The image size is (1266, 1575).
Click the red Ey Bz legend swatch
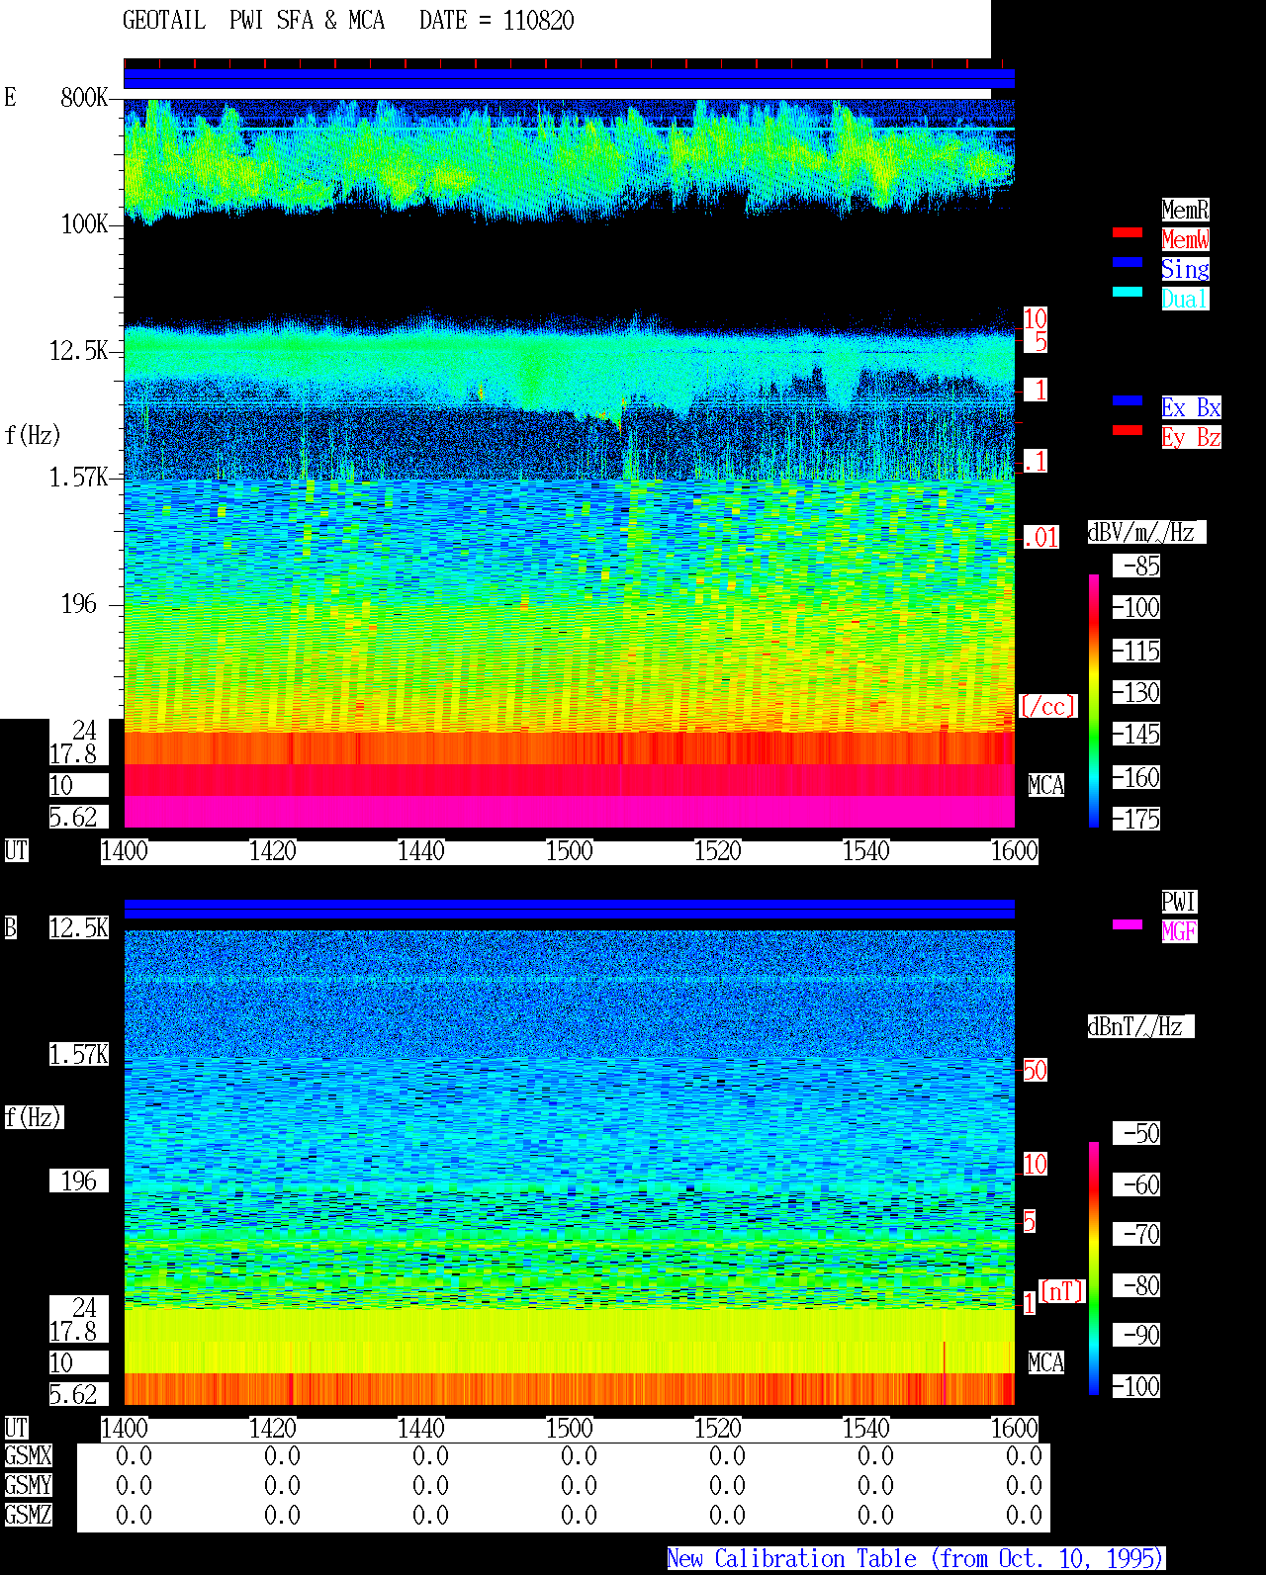click(1128, 430)
